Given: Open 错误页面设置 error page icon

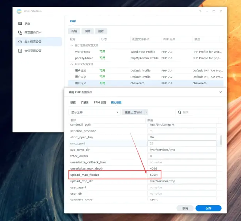Looking at the screenshot, I should pyautogui.click(x=20, y=51).
